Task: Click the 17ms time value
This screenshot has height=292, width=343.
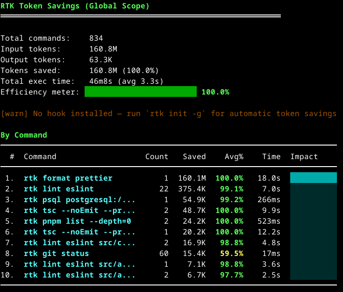Action: [272, 254]
